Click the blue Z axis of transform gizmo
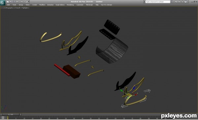The image size is (198, 120). (134, 87)
